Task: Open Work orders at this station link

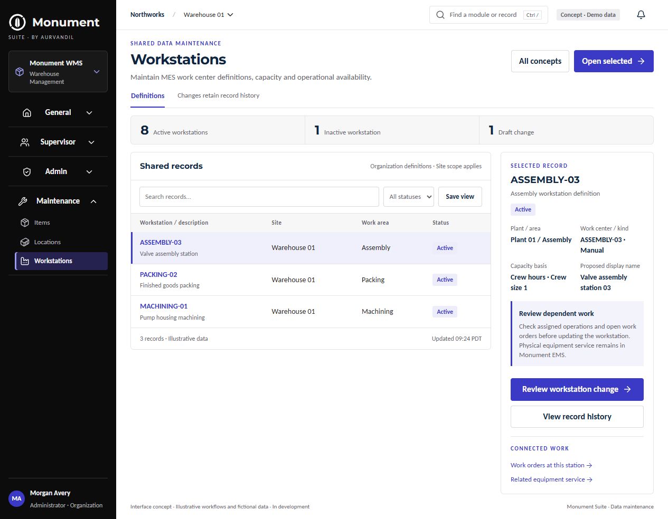Action: [551, 465]
